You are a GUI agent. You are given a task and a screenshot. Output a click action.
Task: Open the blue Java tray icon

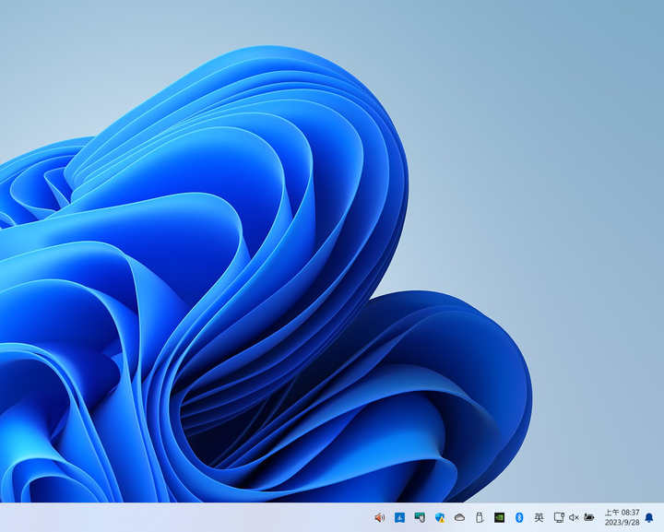point(399,517)
